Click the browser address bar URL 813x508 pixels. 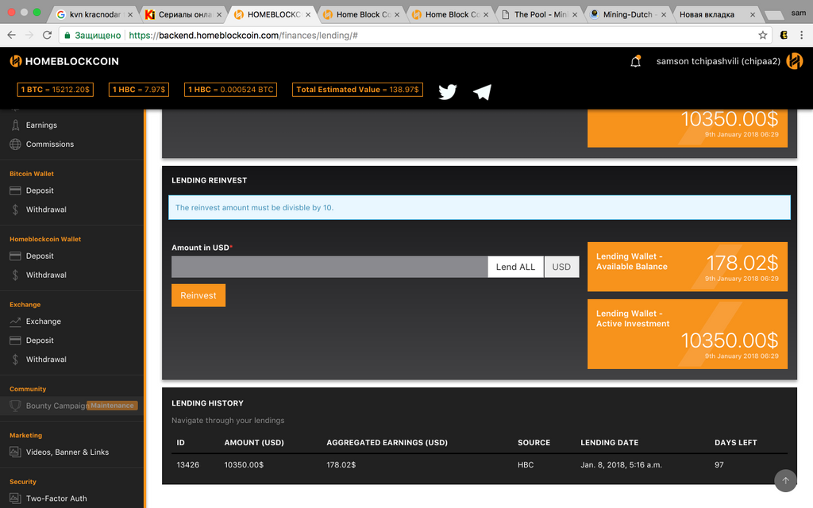pos(243,35)
